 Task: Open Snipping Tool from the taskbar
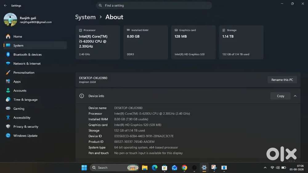tap(214, 167)
